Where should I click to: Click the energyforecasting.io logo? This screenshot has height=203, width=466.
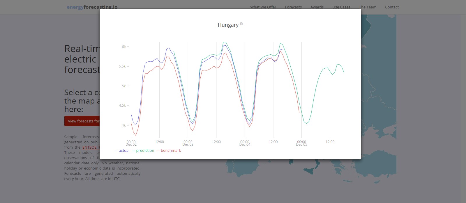coord(92,7)
